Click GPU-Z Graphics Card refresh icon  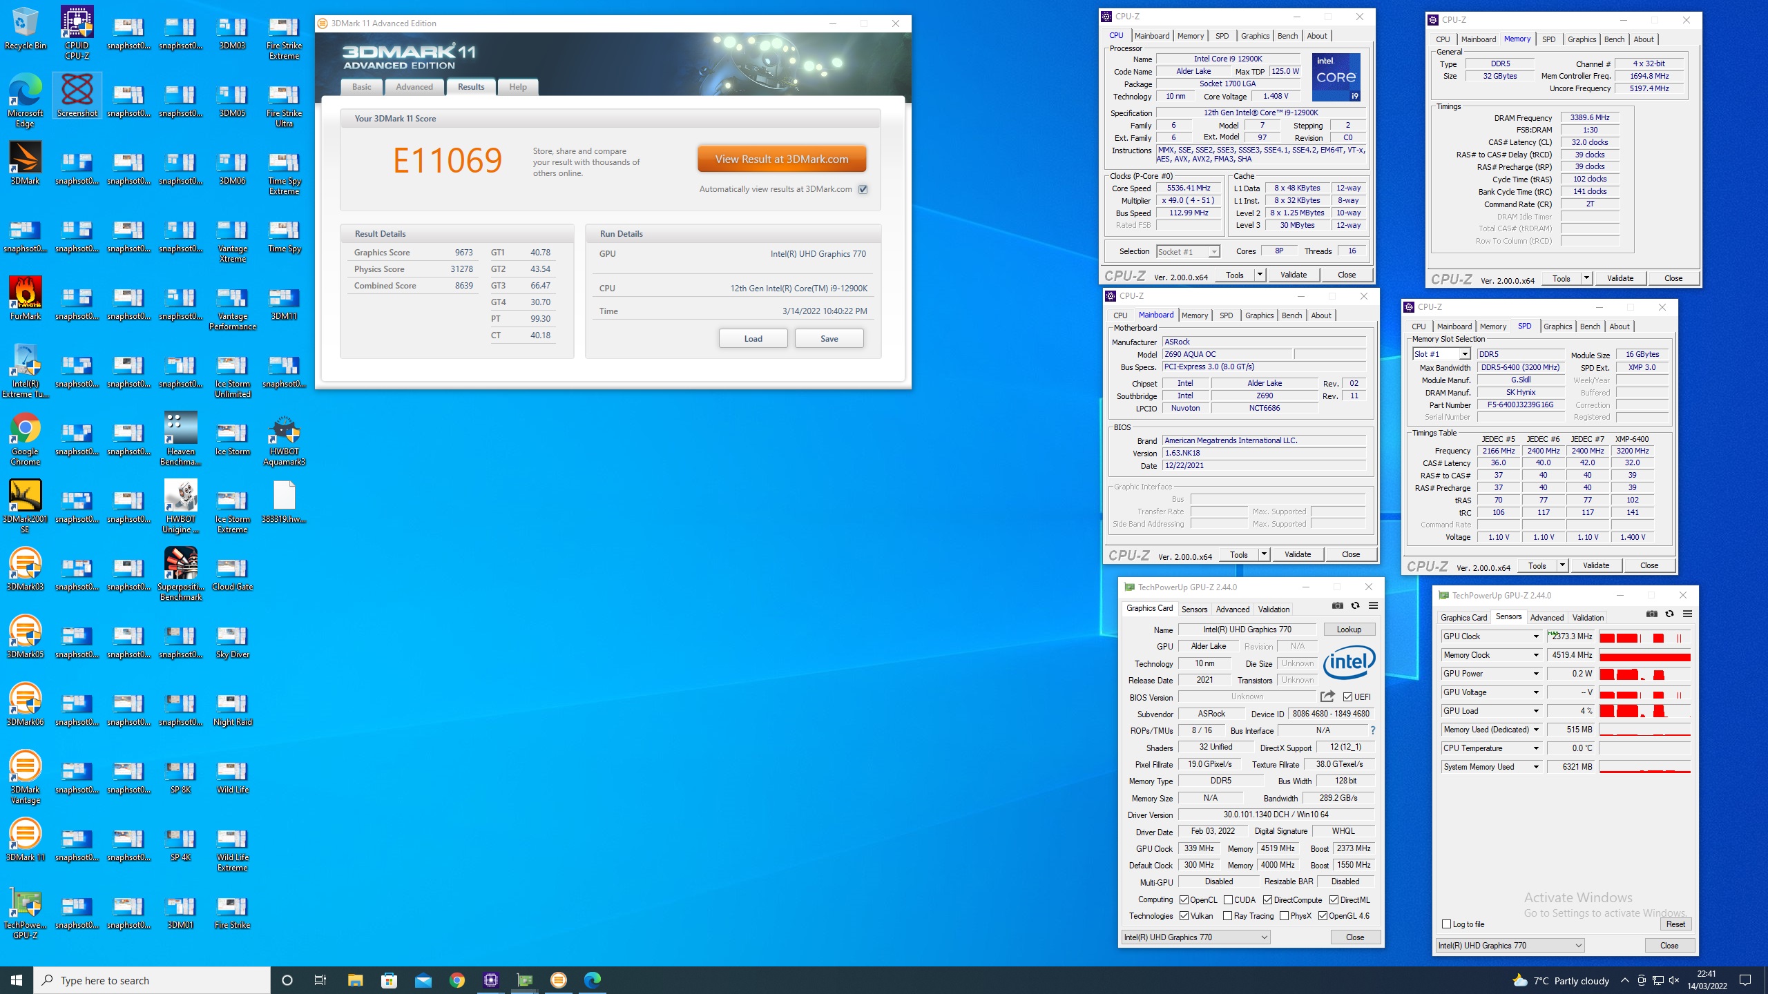[x=1355, y=605]
